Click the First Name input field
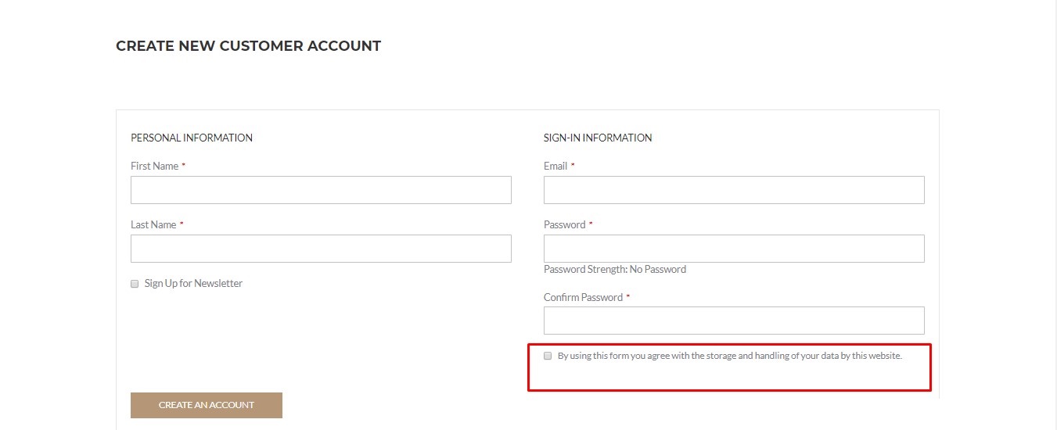The height and width of the screenshot is (430, 1057). (x=321, y=190)
